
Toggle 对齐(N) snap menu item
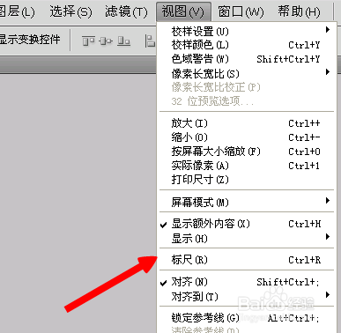pos(247,282)
